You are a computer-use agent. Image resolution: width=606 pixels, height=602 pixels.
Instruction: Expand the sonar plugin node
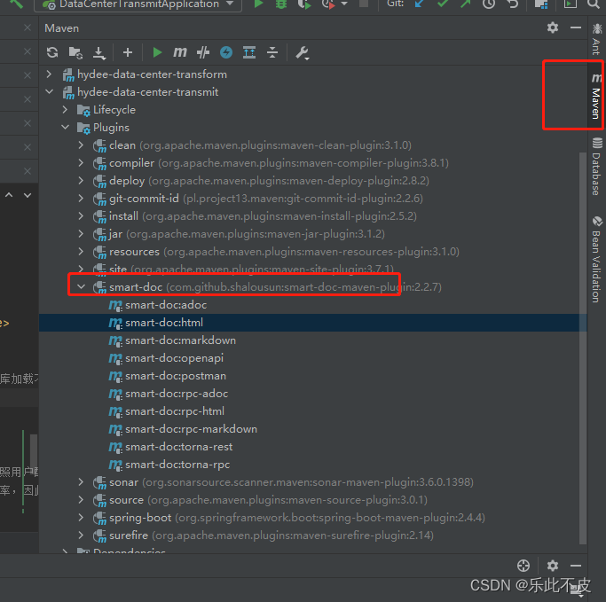[x=81, y=482]
